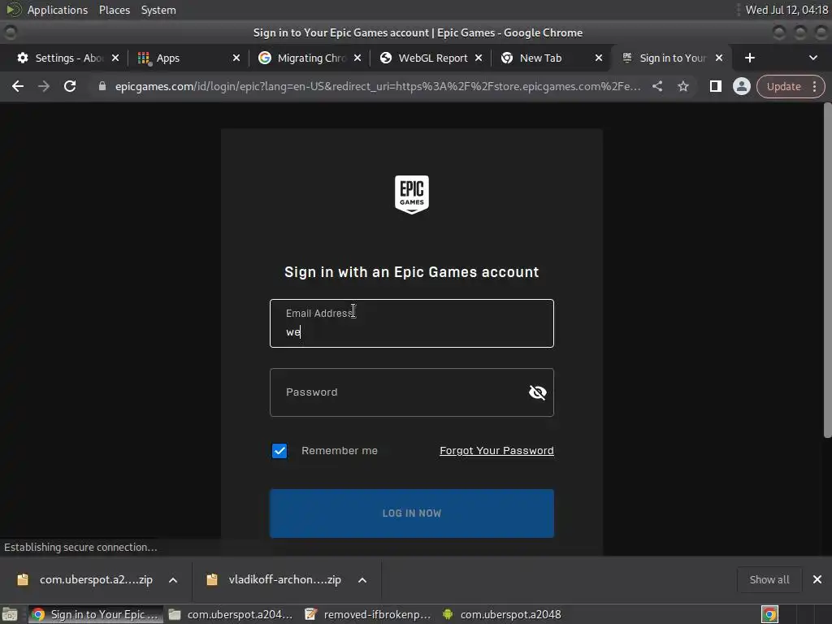The height and width of the screenshot is (624, 832).
Task: Open the System menu
Action: (158, 10)
